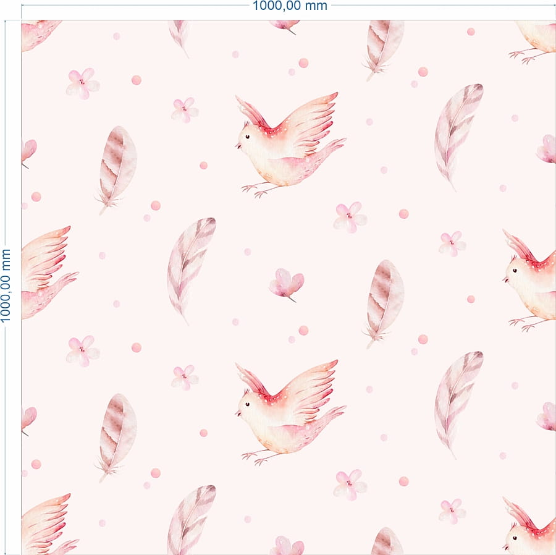Click the long pink feather left of center
Viewport: 556px width, 555px height.
[x=191, y=271]
